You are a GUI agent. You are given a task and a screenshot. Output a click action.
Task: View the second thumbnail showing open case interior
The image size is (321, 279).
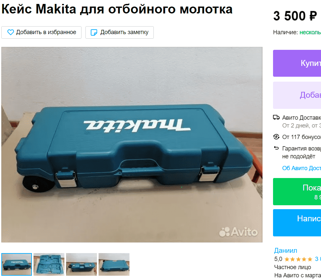tap(49, 264)
